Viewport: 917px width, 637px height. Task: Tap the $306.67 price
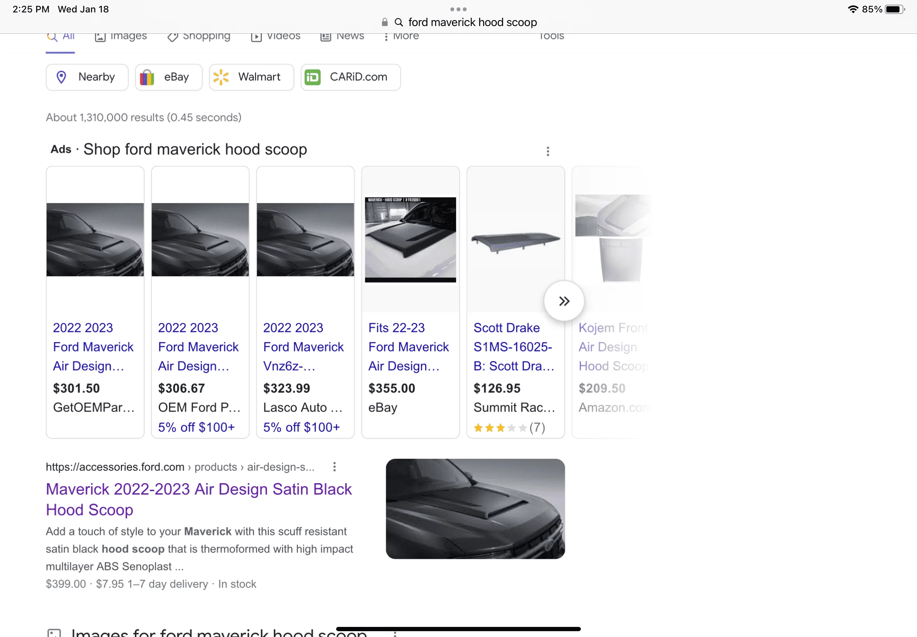pyautogui.click(x=181, y=388)
